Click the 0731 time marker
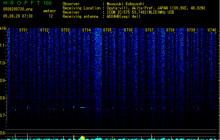 click(x=23, y=30)
